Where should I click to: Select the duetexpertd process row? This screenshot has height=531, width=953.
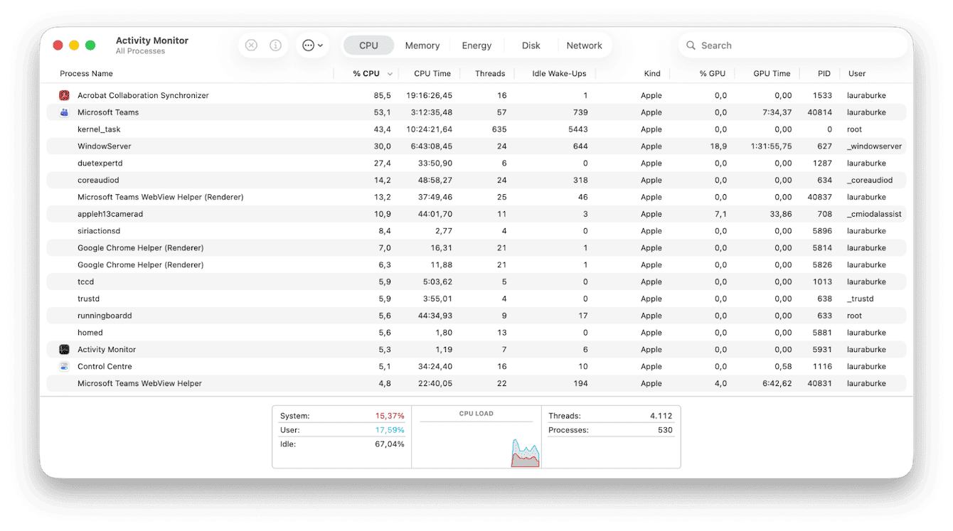477,163
